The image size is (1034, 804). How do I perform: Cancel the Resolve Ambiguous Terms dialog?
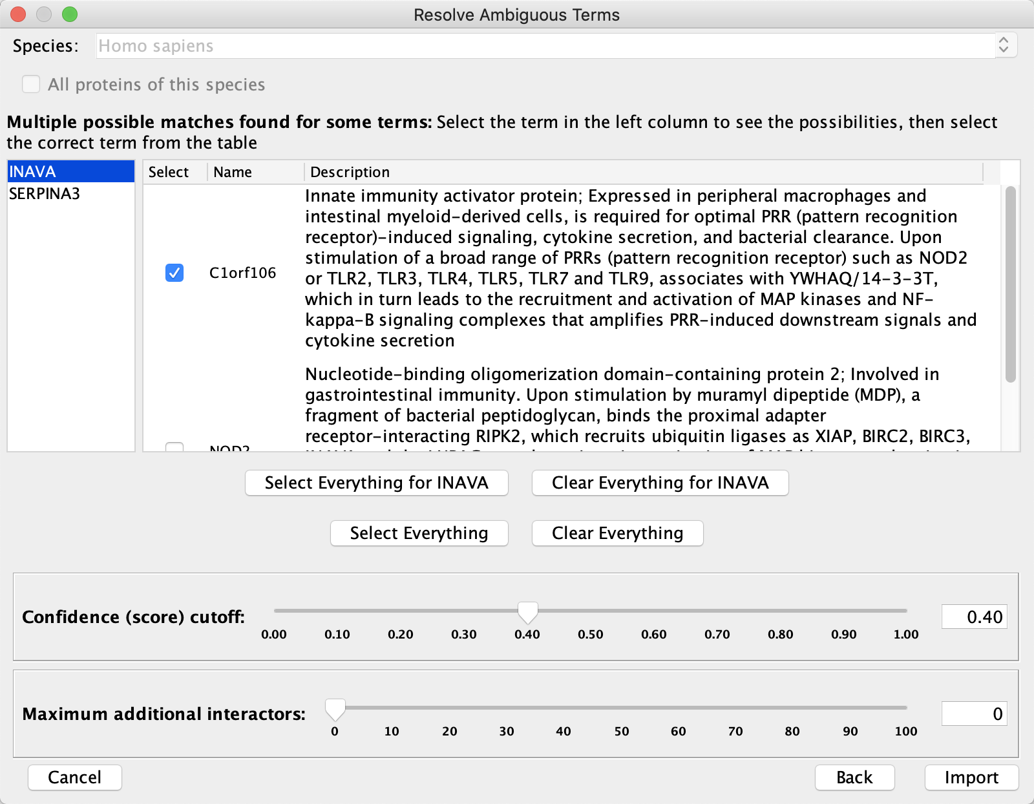click(x=74, y=777)
